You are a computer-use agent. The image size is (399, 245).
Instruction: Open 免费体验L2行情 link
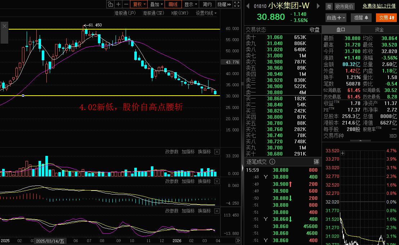tap(379, 6)
